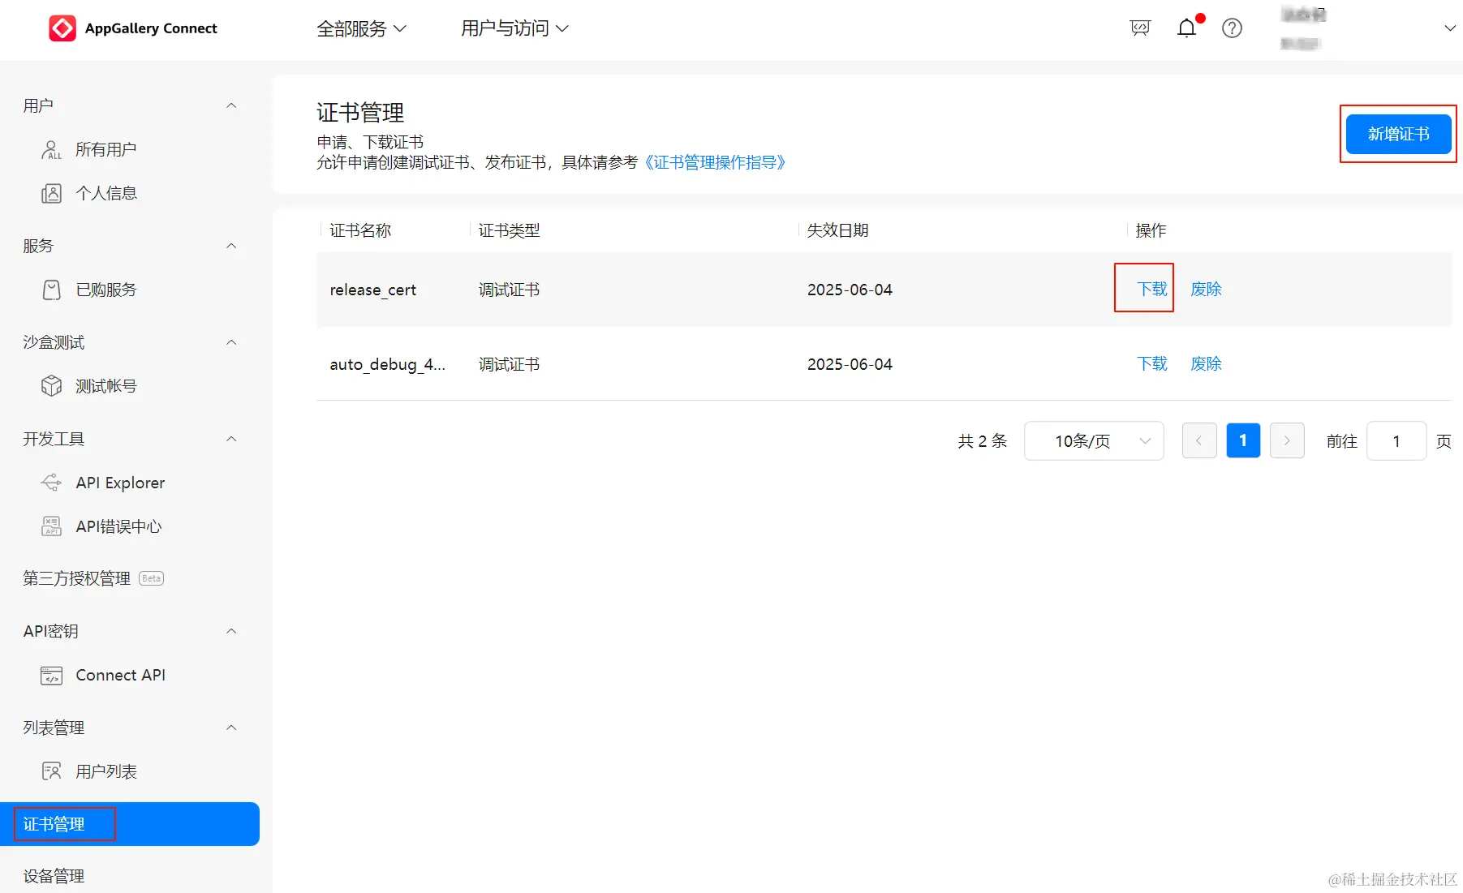Revoke the release_cert certificate via 废除
Screen dimensions: 1463x893
(1206, 290)
